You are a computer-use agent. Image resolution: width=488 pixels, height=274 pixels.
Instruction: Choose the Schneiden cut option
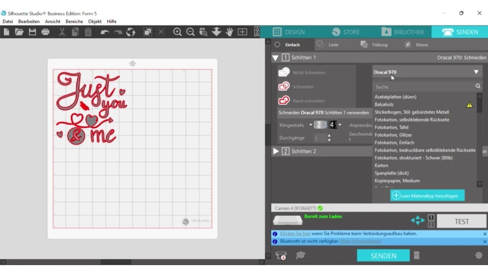point(296,87)
